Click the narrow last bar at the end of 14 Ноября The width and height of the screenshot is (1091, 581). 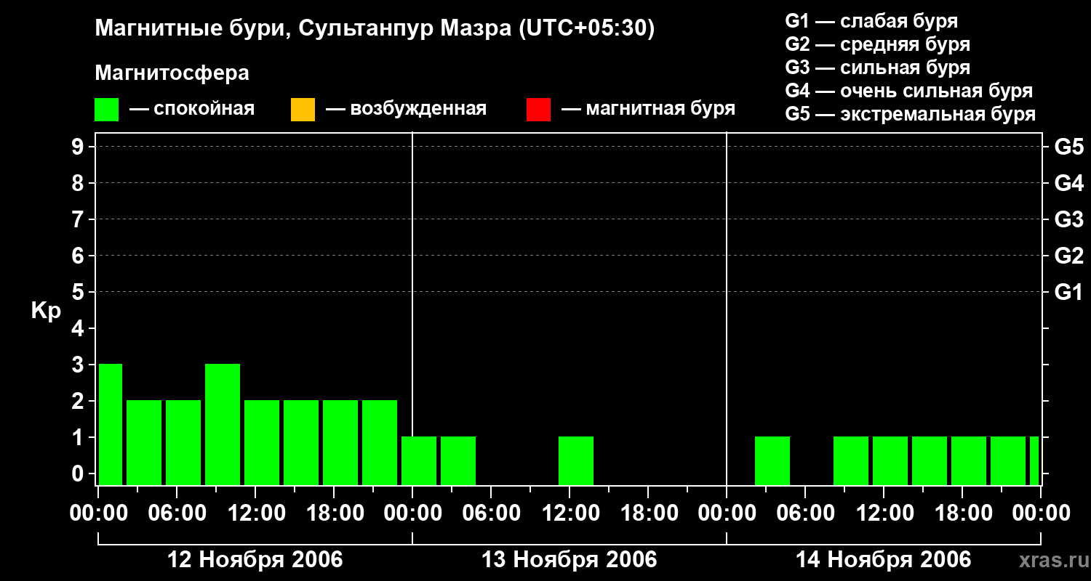coord(1034,460)
